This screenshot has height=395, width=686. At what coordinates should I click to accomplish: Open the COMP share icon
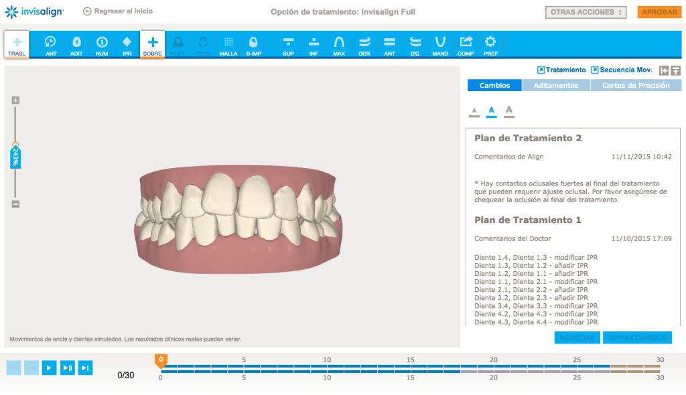[466, 45]
